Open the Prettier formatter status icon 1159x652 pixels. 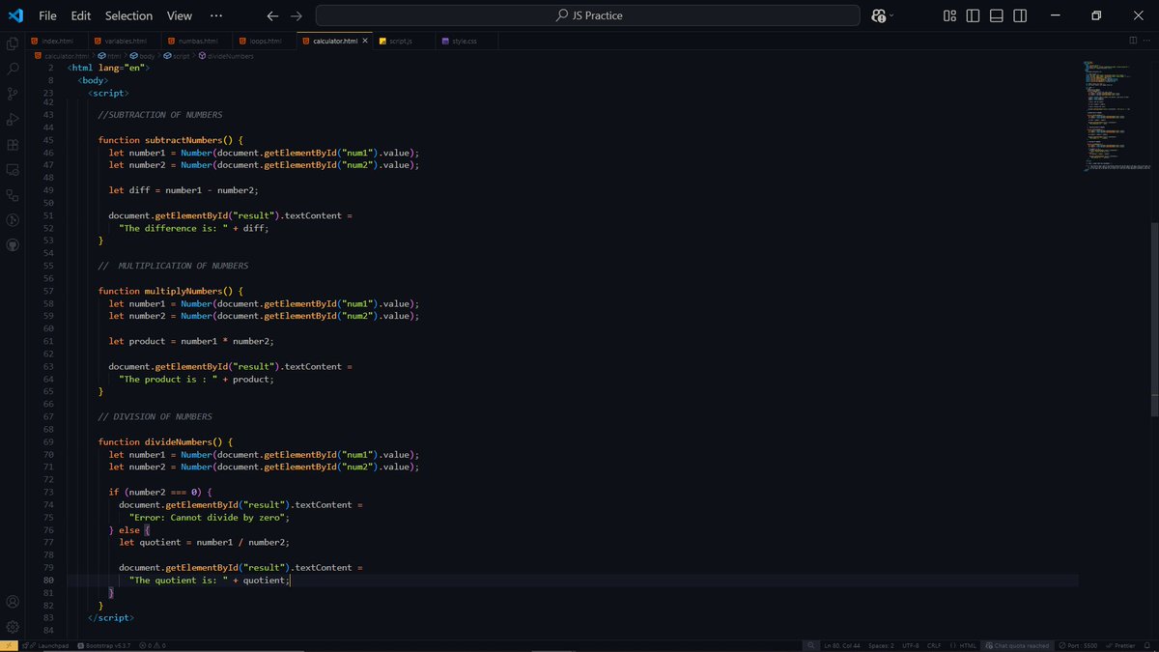[x=1120, y=644]
